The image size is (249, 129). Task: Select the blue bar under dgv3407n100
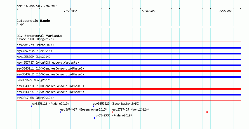tap(129, 54)
